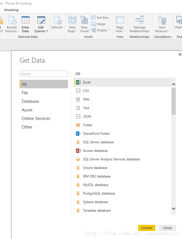Click the Cancel button
182x239 pixels.
[167, 228]
